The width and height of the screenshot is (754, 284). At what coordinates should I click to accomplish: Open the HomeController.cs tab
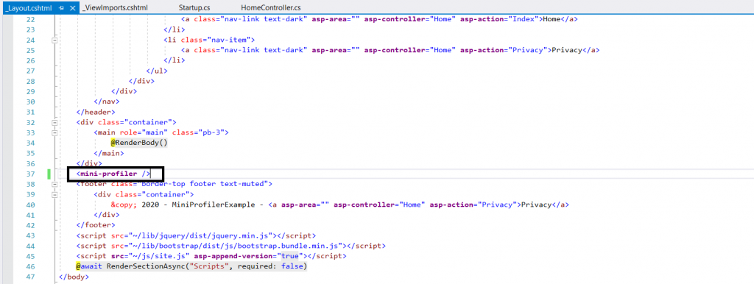pyautogui.click(x=271, y=8)
